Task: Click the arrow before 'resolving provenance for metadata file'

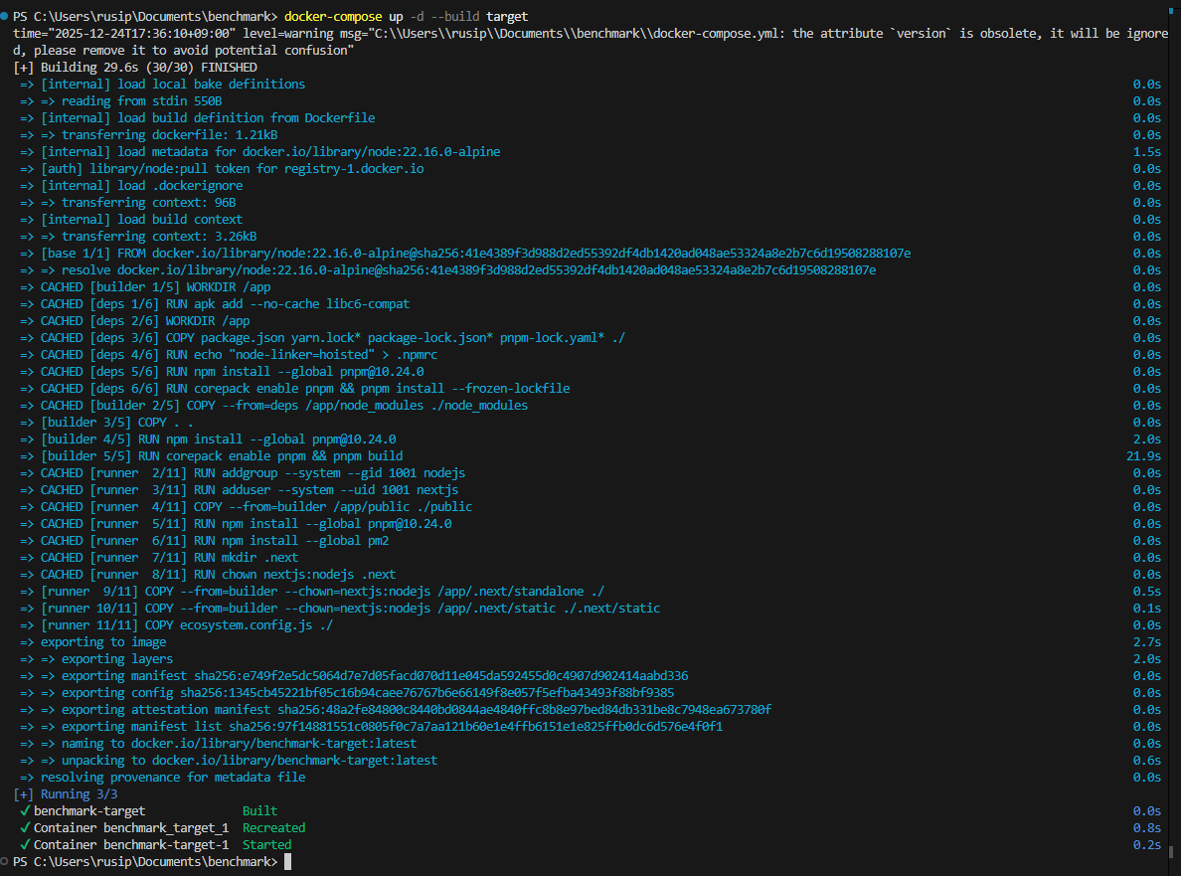Action: click(x=27, y=778)
